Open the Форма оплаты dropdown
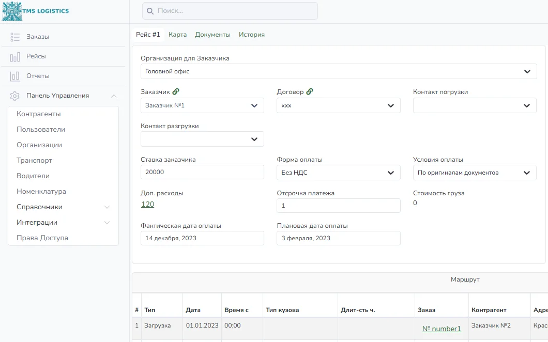The width and height of the screenshot is (548, 342). click(339, 173)
